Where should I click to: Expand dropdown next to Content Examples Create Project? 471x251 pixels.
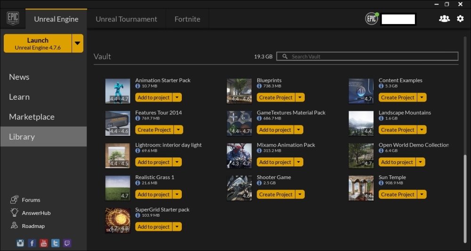coord(422,97)
